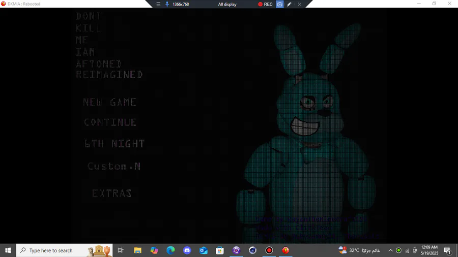Open Microsoft Edge from the taskbar
Screen dimensions: 458x257
170,250
